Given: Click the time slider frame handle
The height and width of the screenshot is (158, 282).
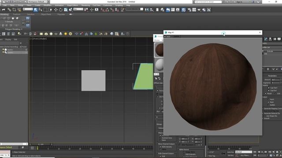Looking at the screenshot, I should 41,144.
